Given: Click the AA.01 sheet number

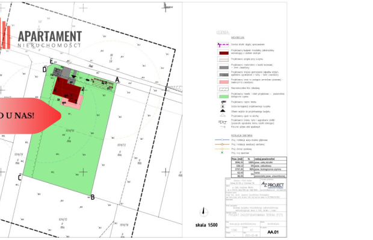Looking at the screenshot, I should [x=274, y=230].
